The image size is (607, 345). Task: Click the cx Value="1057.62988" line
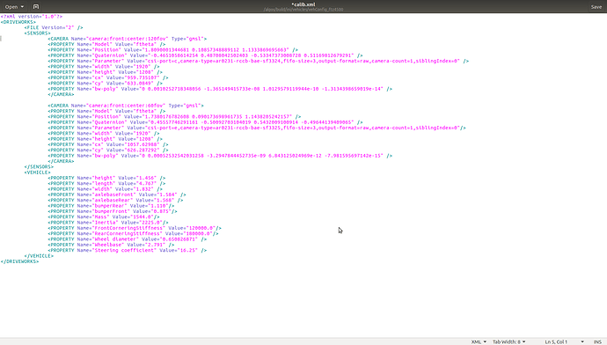pos(108,144)
